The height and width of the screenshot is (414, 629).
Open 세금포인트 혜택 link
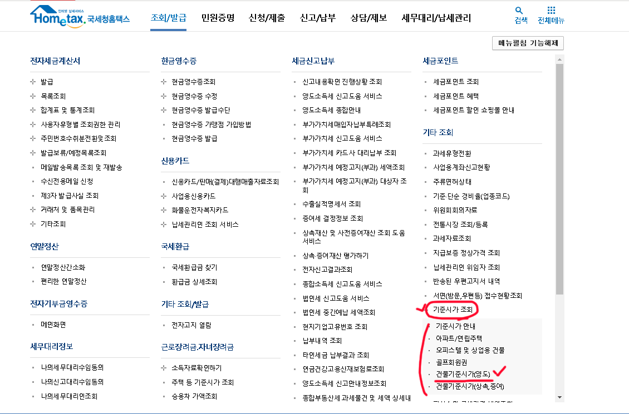[456, 96]
